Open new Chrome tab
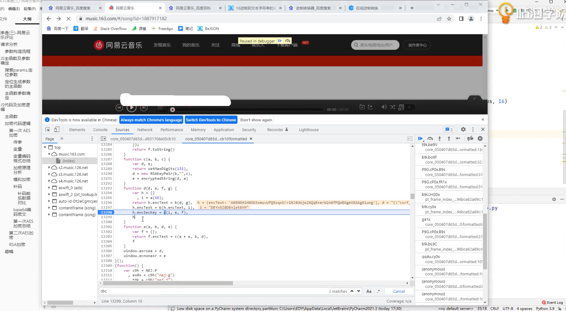The width and height of the screenshot is (566, 311). [x=412, y=8]
